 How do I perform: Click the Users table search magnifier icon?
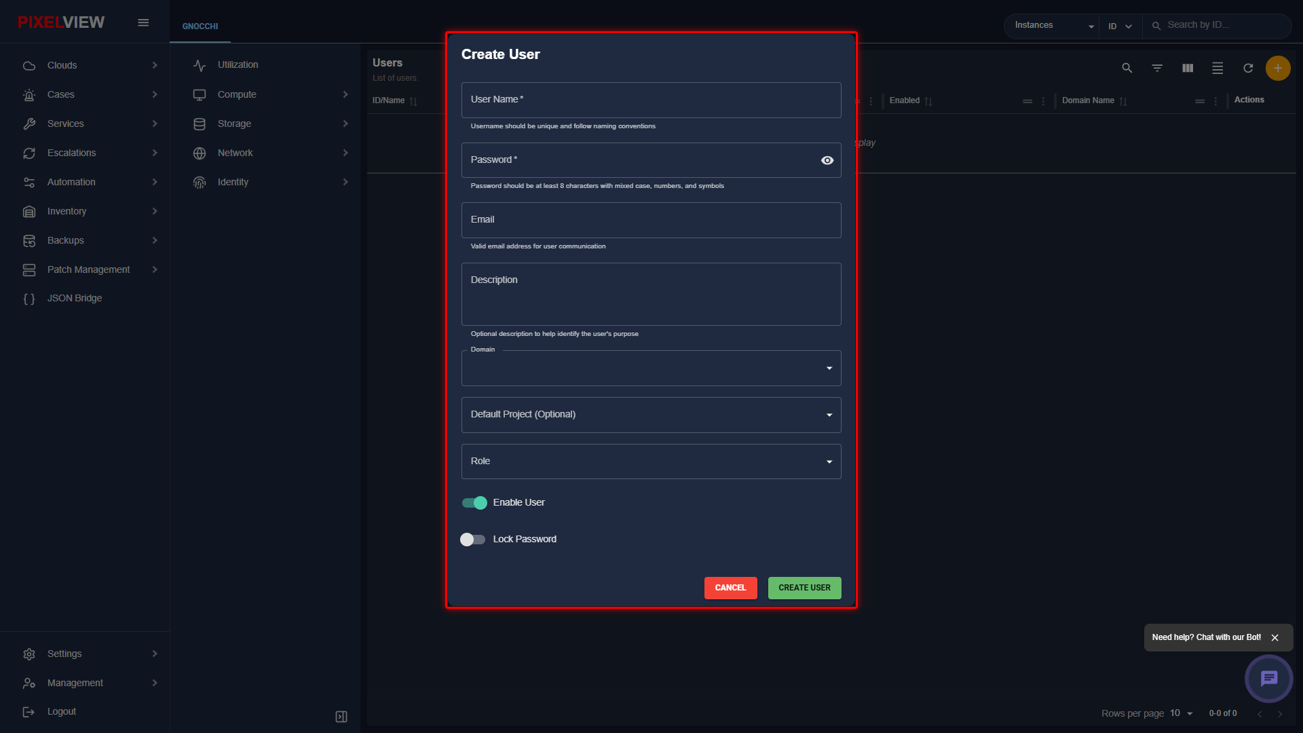(1127, 68)
